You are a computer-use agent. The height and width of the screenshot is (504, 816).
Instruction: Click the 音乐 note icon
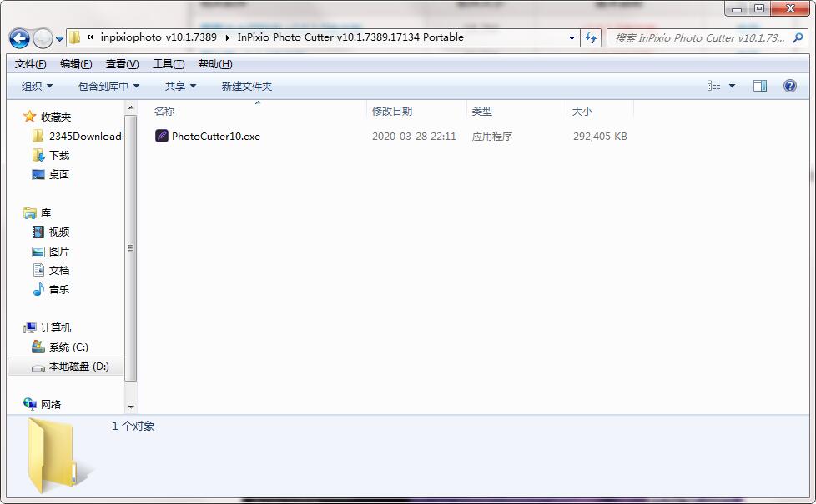point(38,289)
